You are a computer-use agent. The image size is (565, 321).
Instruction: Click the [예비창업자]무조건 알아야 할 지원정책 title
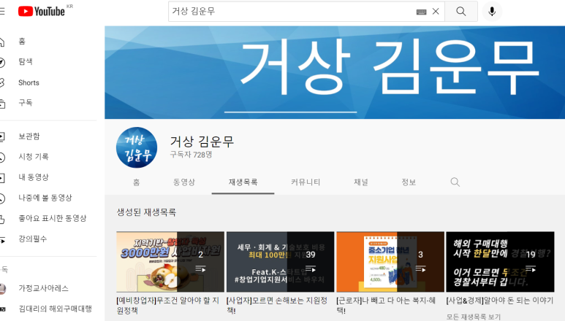[168, 305]
